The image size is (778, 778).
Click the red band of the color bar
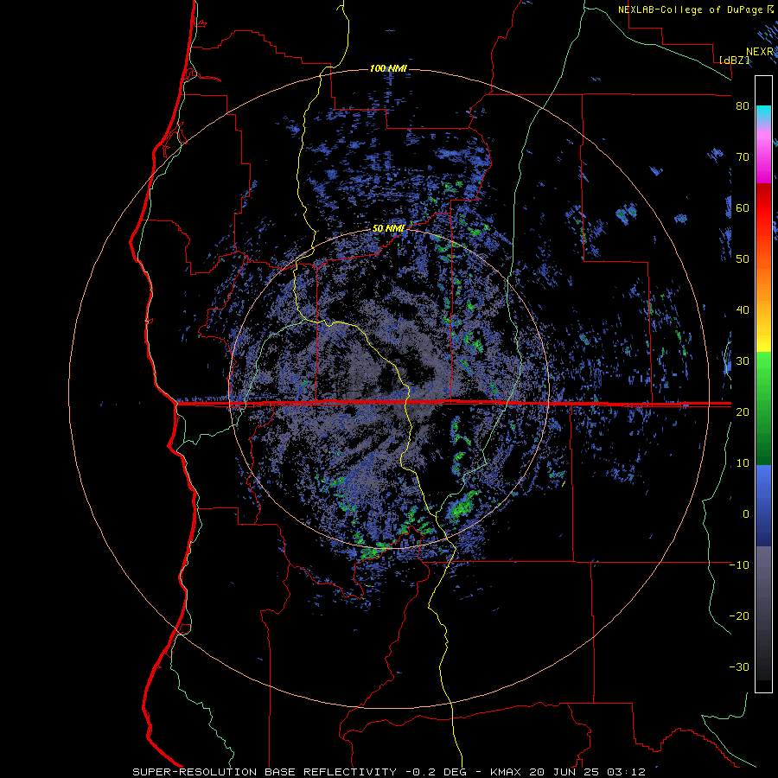(x=763, y=208)
